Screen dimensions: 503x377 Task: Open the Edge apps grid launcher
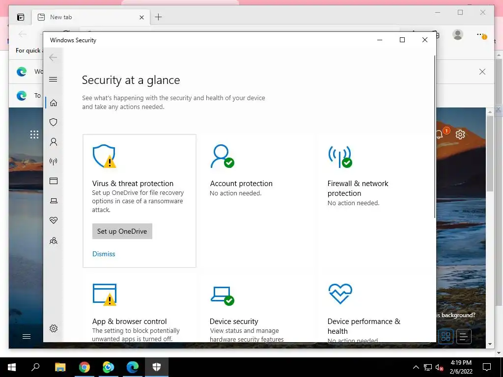coord(34,135)
